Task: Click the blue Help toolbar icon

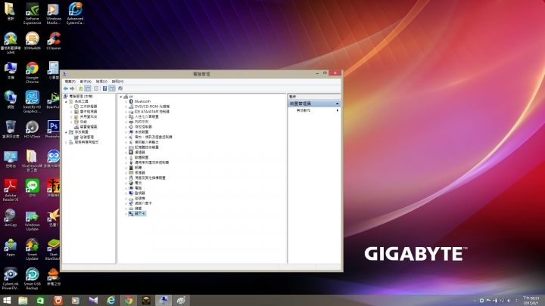Action: point(104,88)
